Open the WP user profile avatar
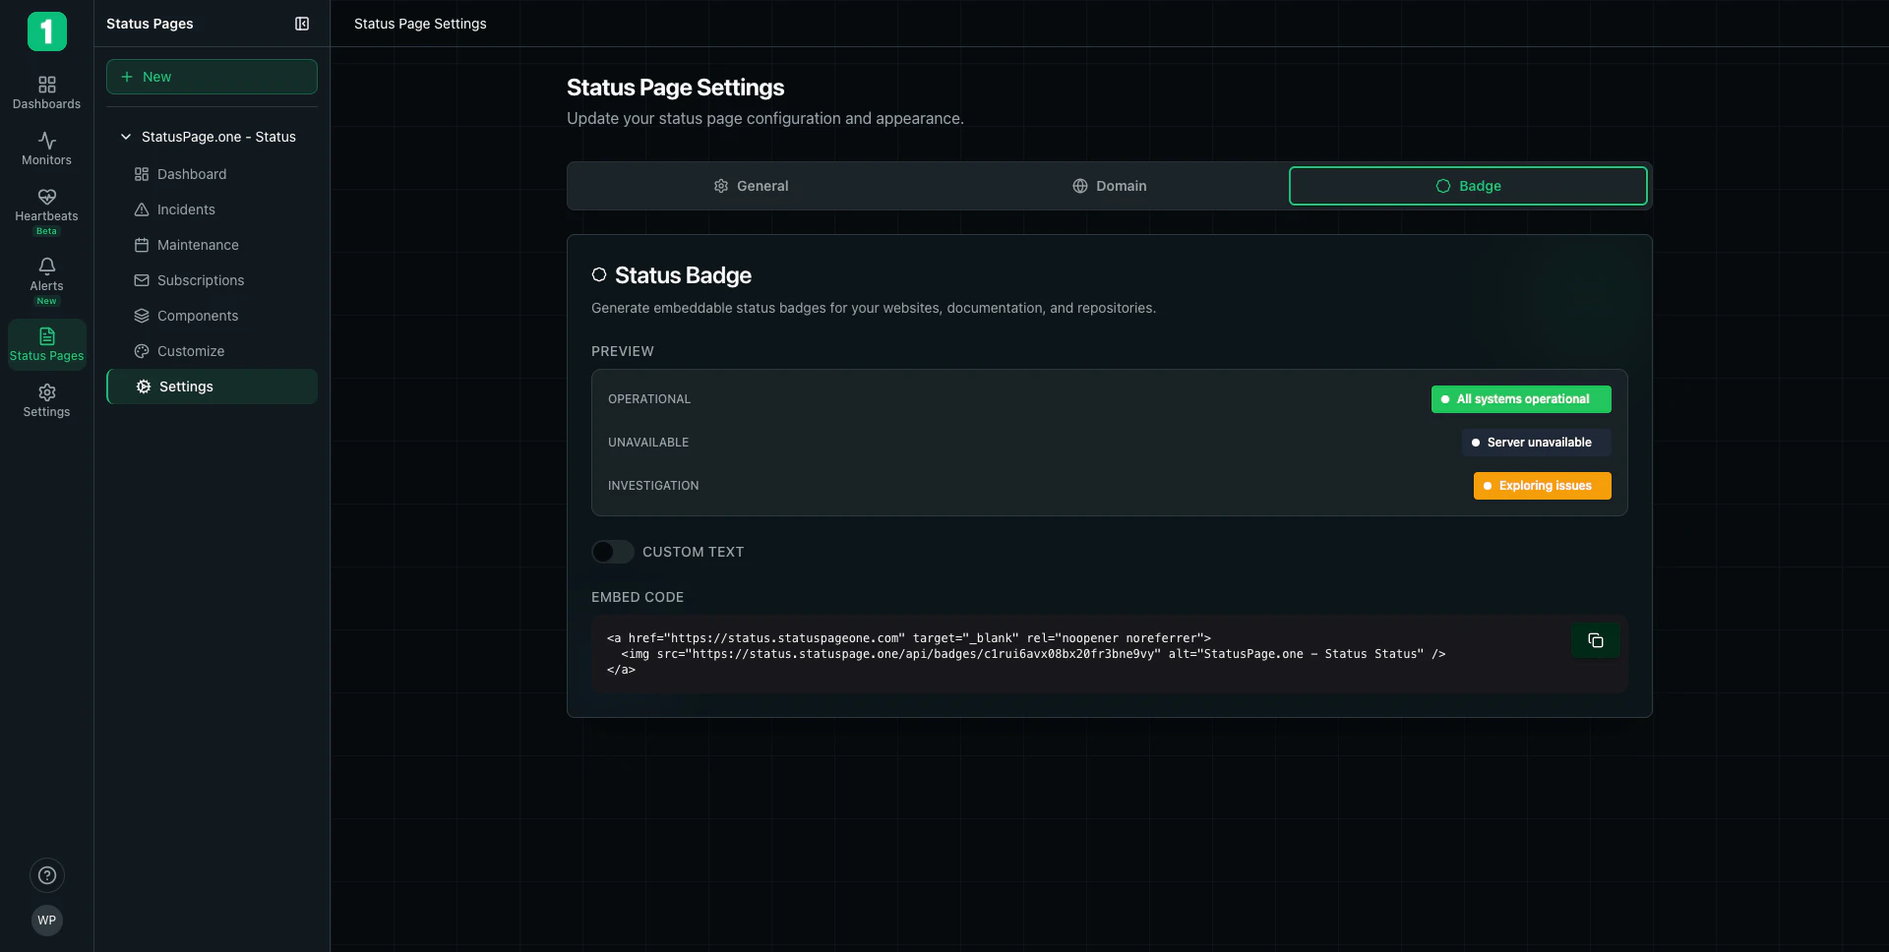The width and height of the screenshot is (1889, 952). pos(46,920)
